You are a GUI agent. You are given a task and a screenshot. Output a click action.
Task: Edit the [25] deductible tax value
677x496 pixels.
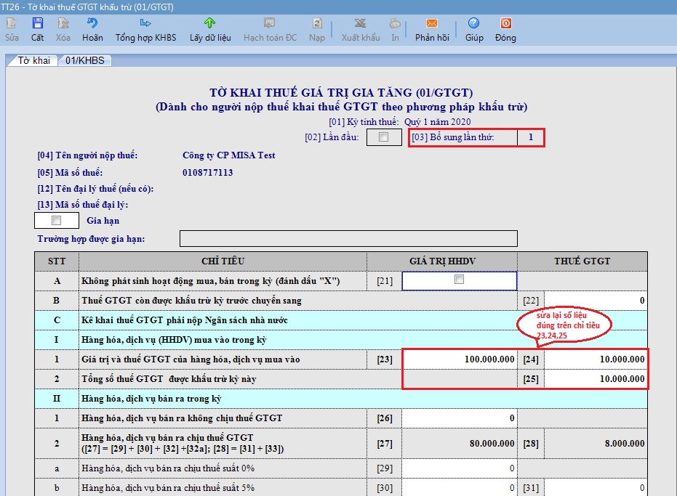596,379
